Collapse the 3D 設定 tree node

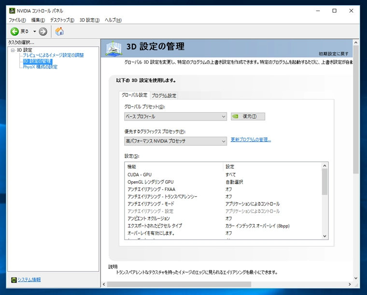tap(13, 50)
